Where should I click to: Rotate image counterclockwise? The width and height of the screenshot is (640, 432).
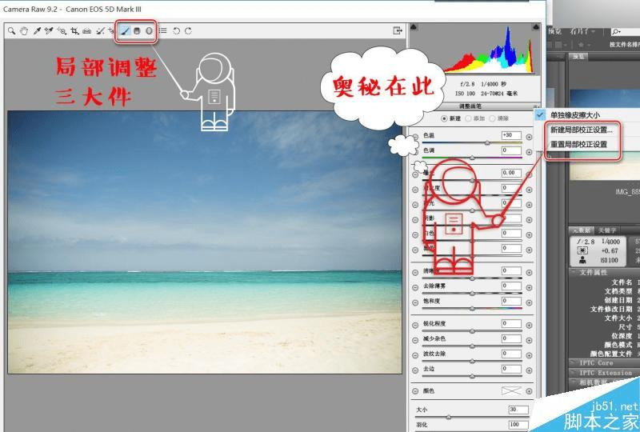click(176, 31)
